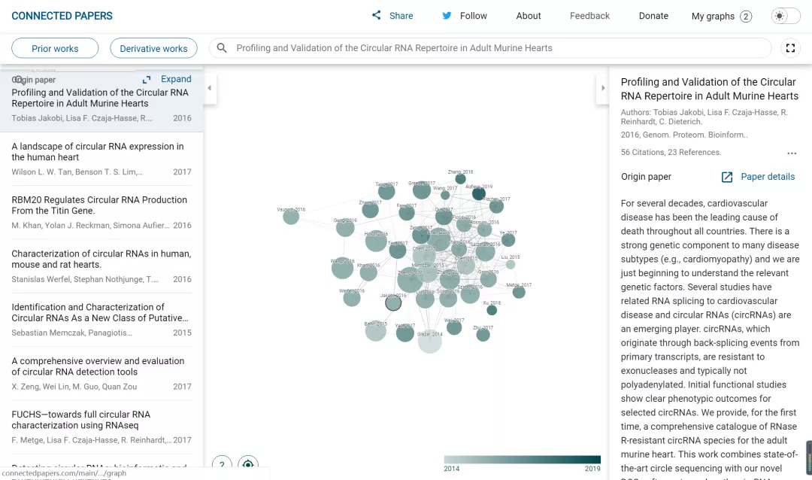
Task: Open the three-dot paper options menu
Action: [x=791, y=153]
